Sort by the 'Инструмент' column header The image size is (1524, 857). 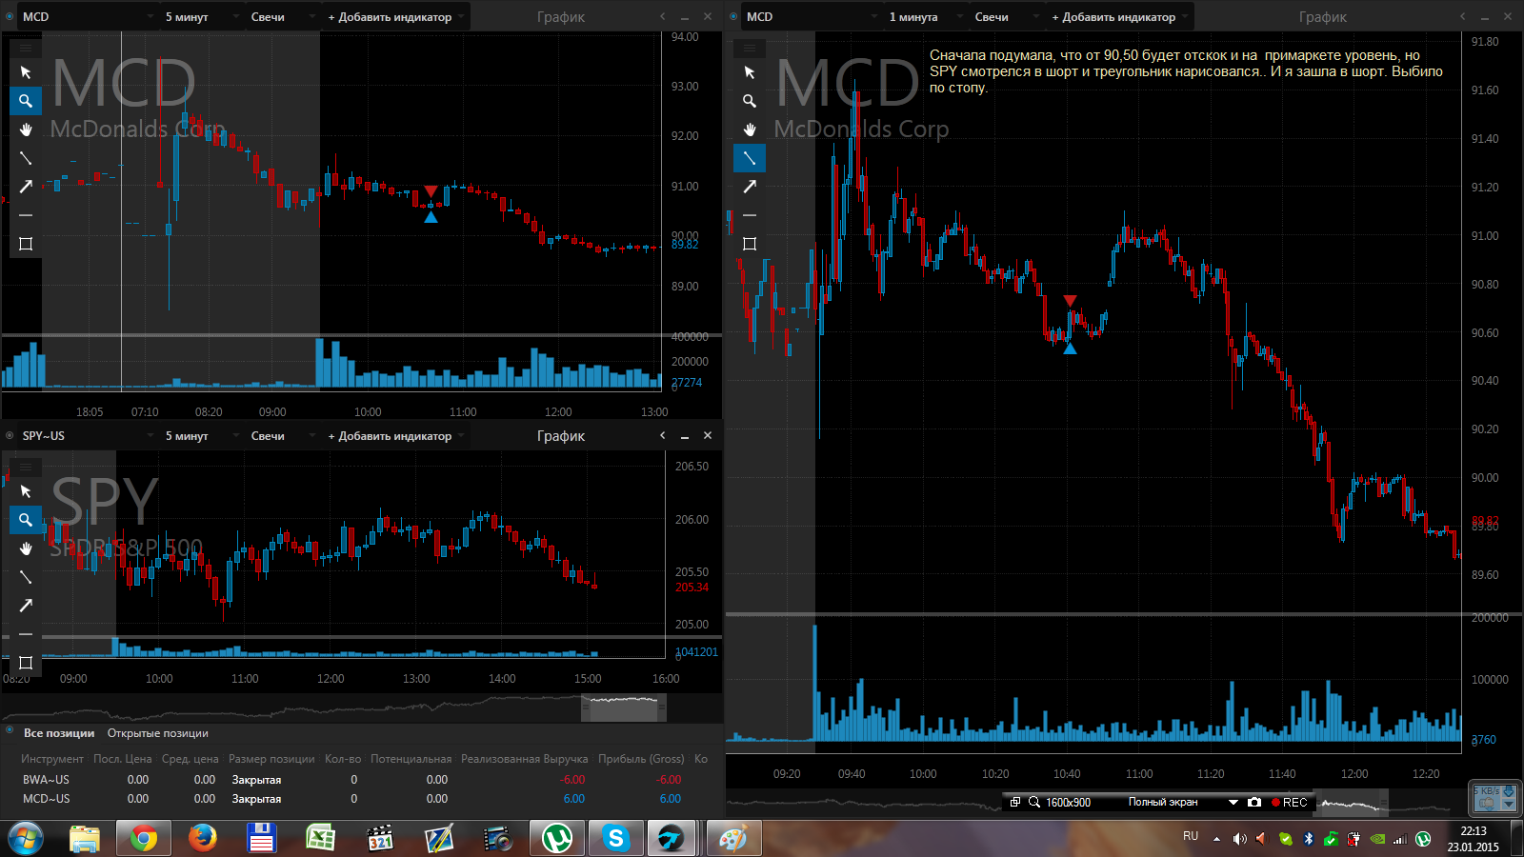click(52, 759)
